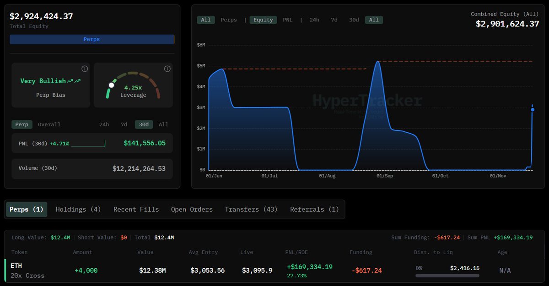Screen dimensions: 549x286
Task: Open the Referrals (1) tab
Action: click(314, 209)
